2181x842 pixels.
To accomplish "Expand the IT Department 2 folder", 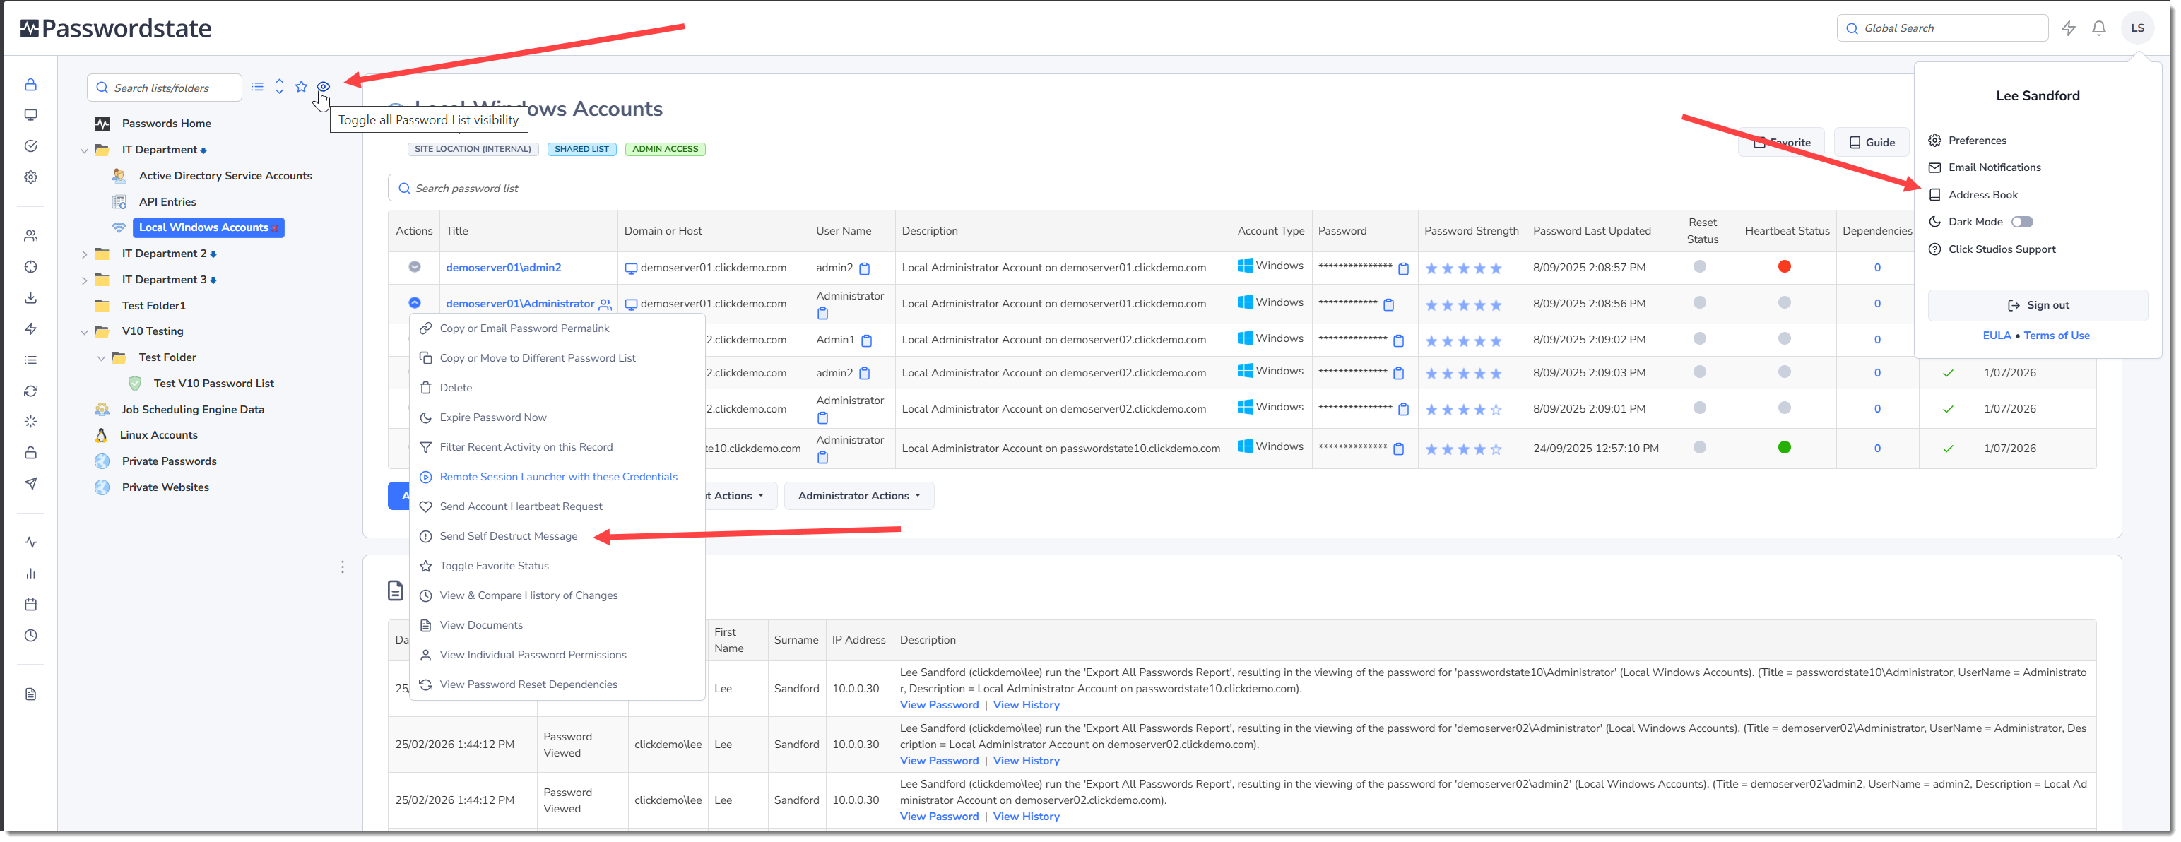I will pyautogui.click(x=84, y=254).
